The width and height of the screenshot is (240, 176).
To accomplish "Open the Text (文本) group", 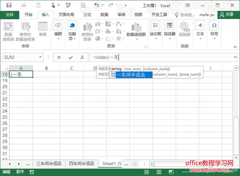I will click(x=200, y=30).
